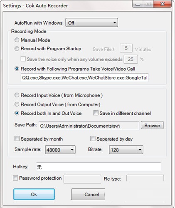Focus the Hotkey input field
175x208 pixels.
[99, 167]
